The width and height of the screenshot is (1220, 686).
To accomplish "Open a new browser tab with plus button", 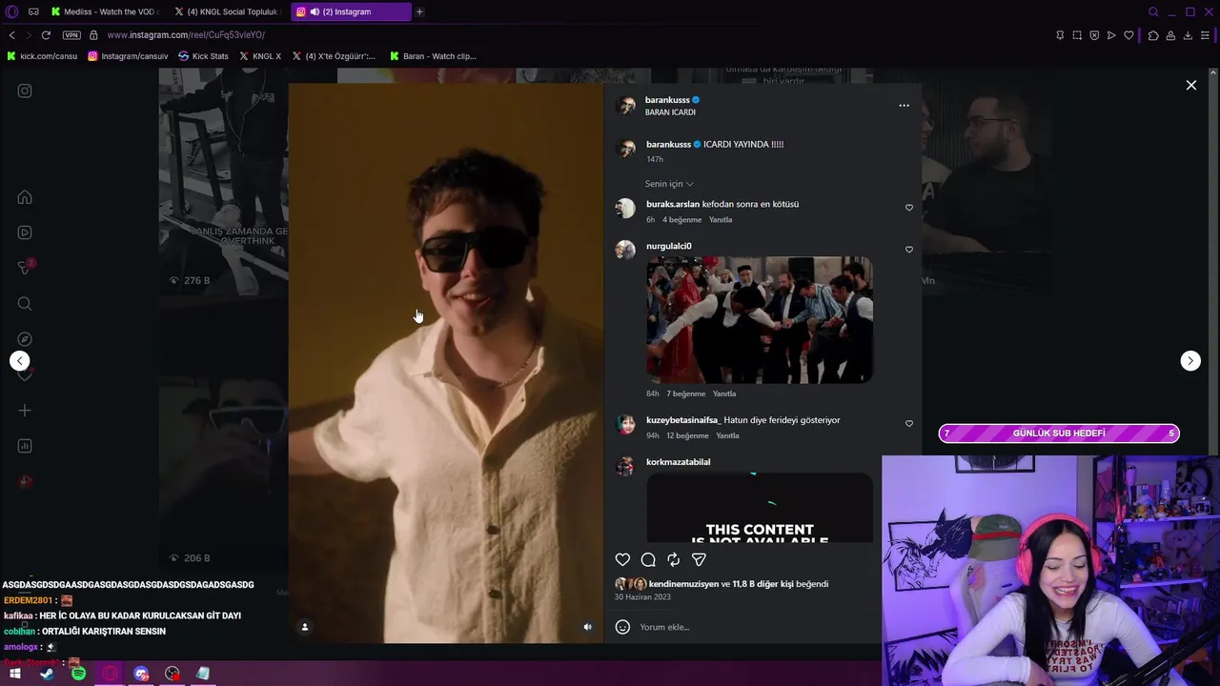I will click(419, 11).
